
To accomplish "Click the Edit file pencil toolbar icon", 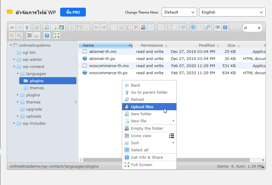I will pos(175,27).
